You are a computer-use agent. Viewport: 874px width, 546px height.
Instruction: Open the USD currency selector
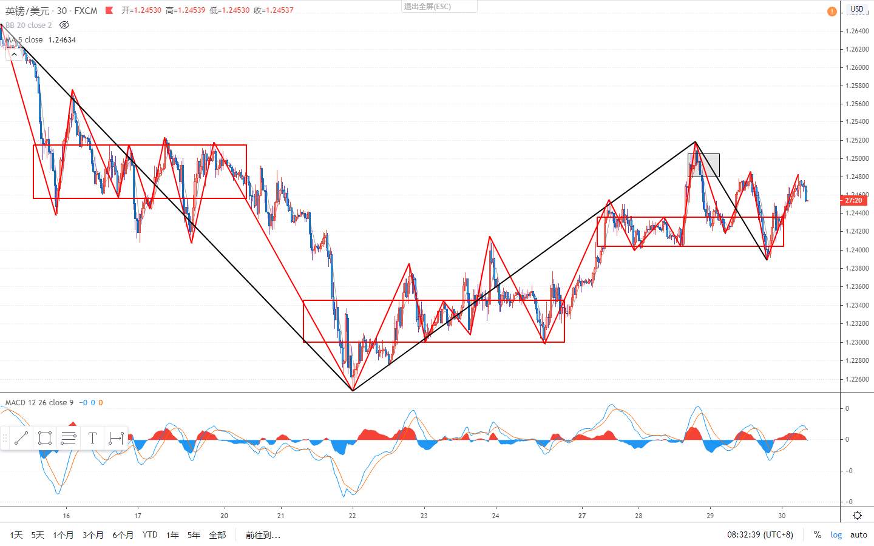point(857,9)
